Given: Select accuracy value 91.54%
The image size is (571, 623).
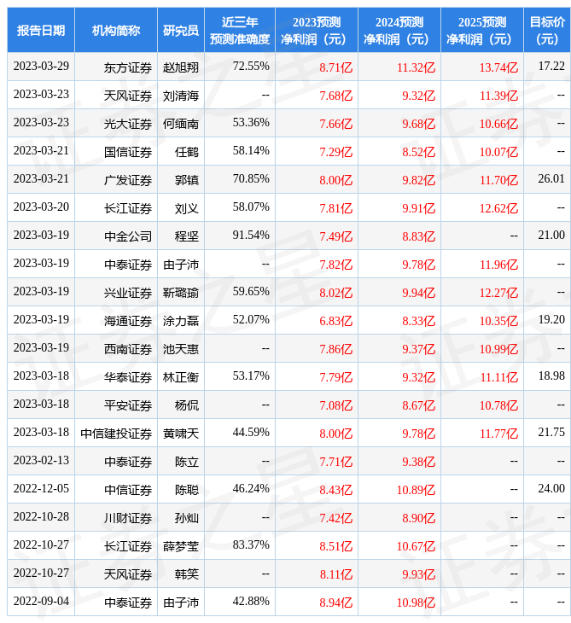Looking at the screenshot, I should [251, 236].
